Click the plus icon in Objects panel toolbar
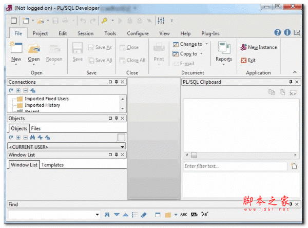The image size is (308, 228). click(18, 138)
